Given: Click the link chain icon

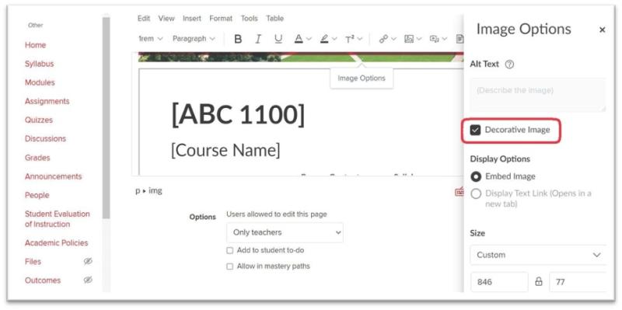Looking at the screenshot, I should pyautogui.click(x=383, y=39).
